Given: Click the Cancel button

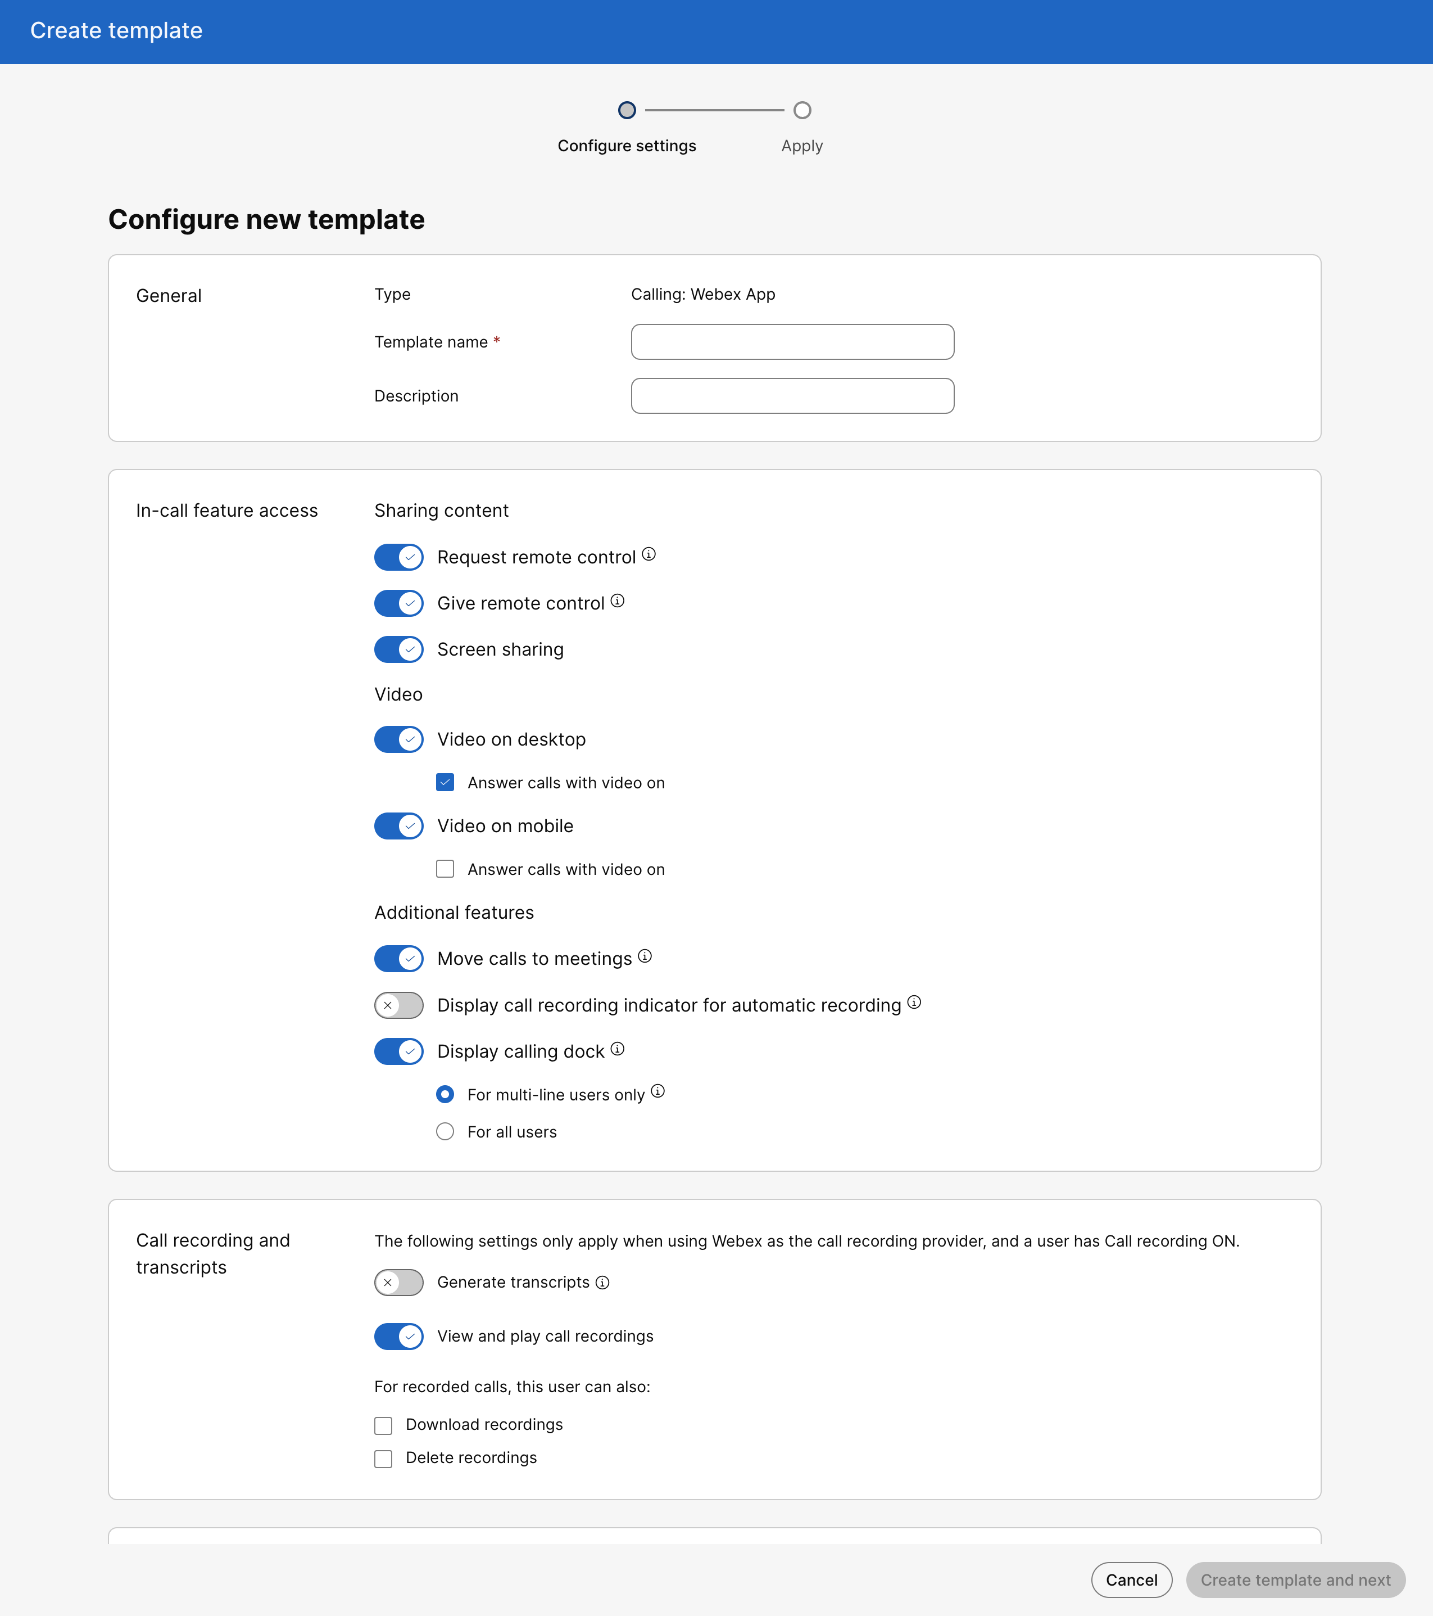Looking at the screenshot, I should click(1131, 1581).
